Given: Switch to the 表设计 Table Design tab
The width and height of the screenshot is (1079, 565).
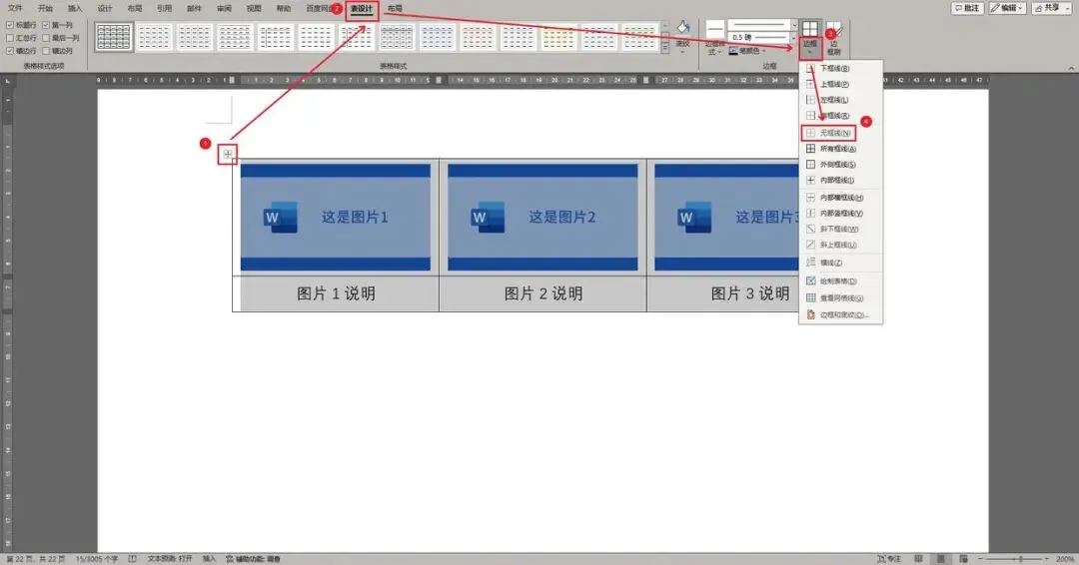Looking at the screenshot, I should point(362,9).
